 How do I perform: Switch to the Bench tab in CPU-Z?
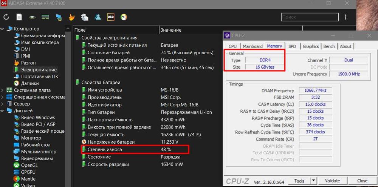[329, 46]
